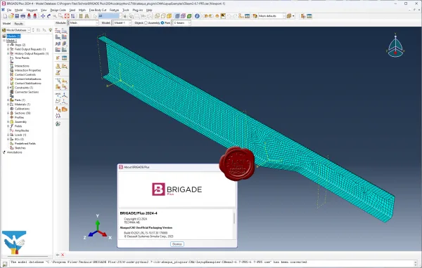
Task: Click the Create Datum Point tool
Action: (x=58, y=95)
